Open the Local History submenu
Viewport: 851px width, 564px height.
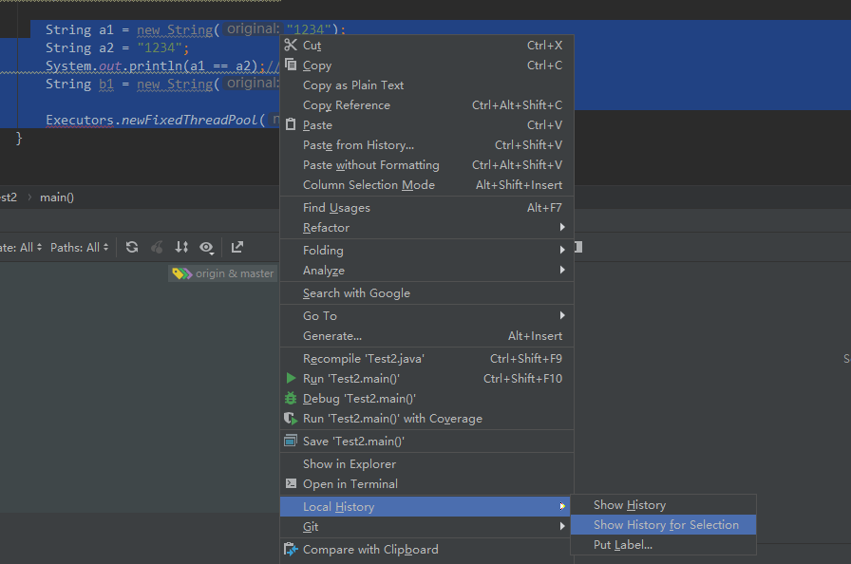[x=426, y=506]
